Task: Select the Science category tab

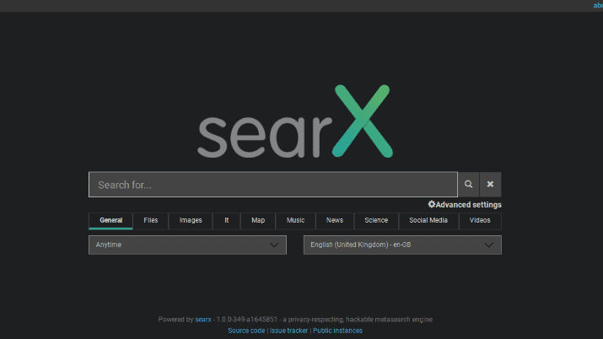Action: pyautogui.click(x=376, y=221)
